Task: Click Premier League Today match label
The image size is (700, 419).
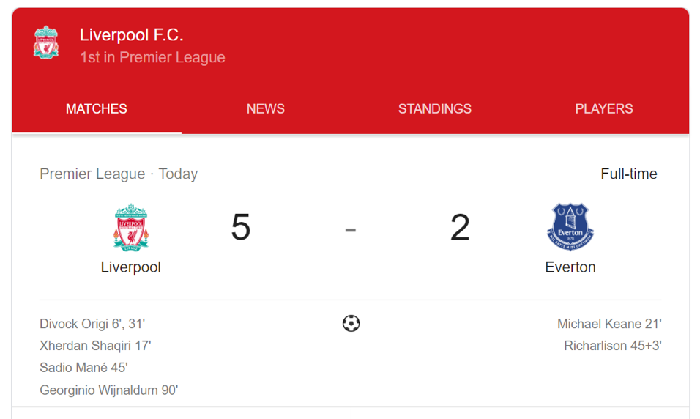Action: click(x=119, y=174)
